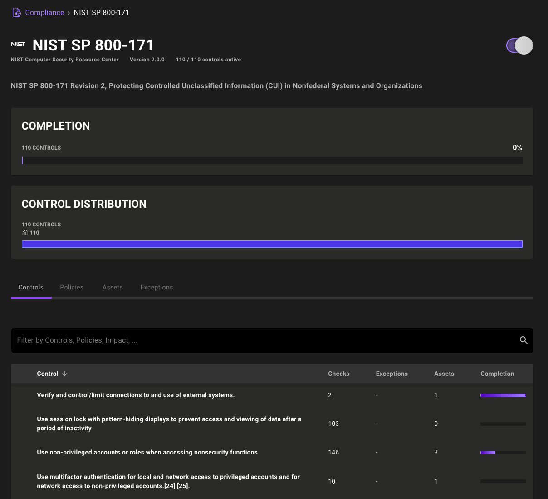Click the NIST logo beside the page title

[x=18, y=44]
